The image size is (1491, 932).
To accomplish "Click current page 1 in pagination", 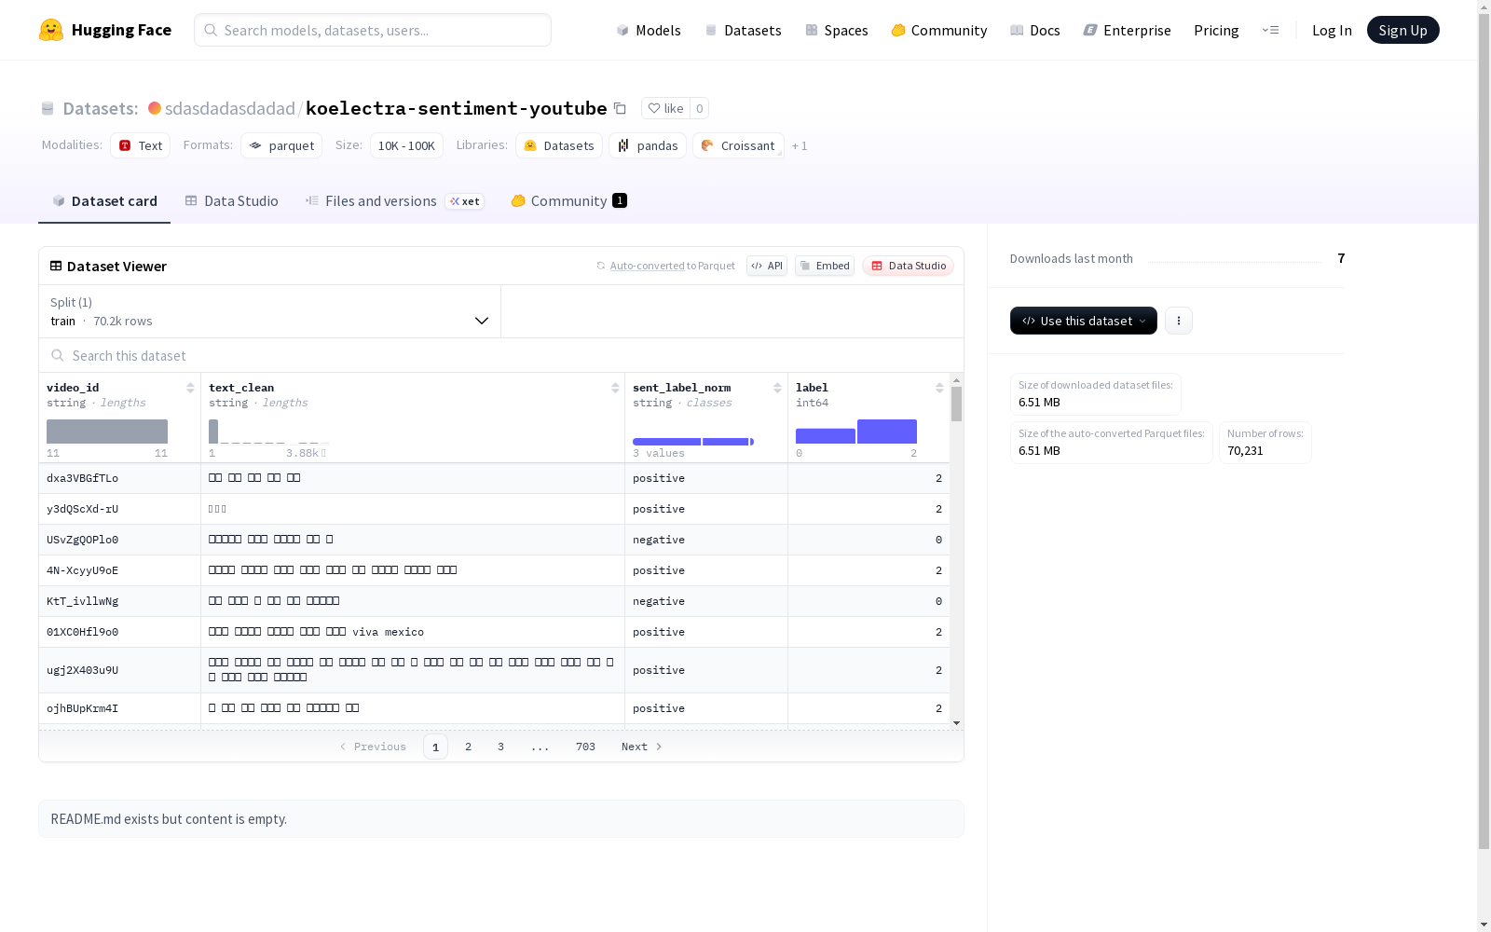I will 435,747.
